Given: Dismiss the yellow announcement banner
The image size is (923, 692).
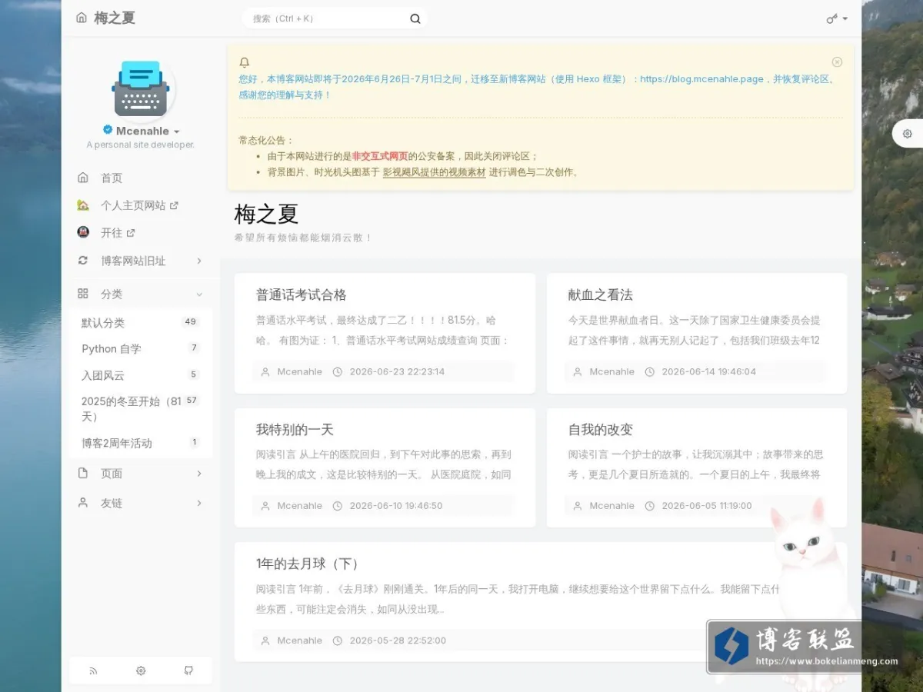Looking at the screenshot, I should 837,62.
